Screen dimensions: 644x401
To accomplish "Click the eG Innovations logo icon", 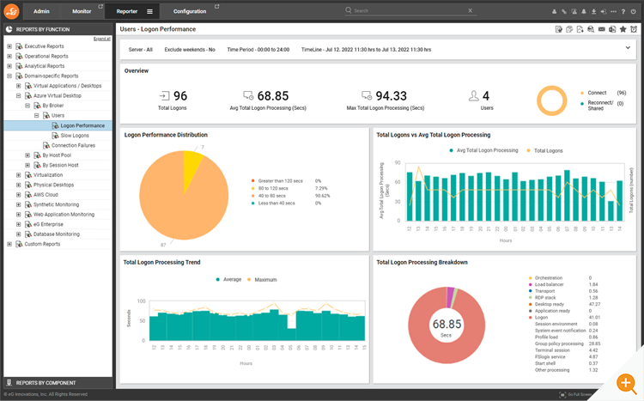I will coord(11,11).
